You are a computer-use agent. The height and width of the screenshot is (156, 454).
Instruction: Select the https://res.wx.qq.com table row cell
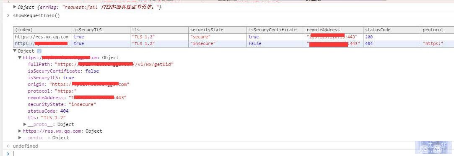click(43, 37)
